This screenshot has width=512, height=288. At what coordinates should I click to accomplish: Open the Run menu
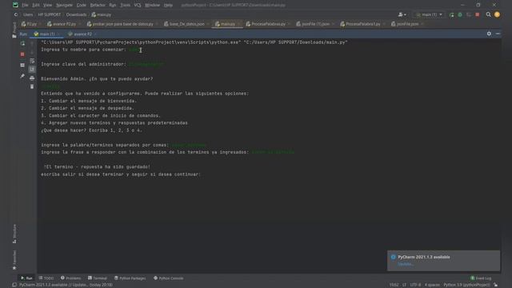(x=113, y=6)
